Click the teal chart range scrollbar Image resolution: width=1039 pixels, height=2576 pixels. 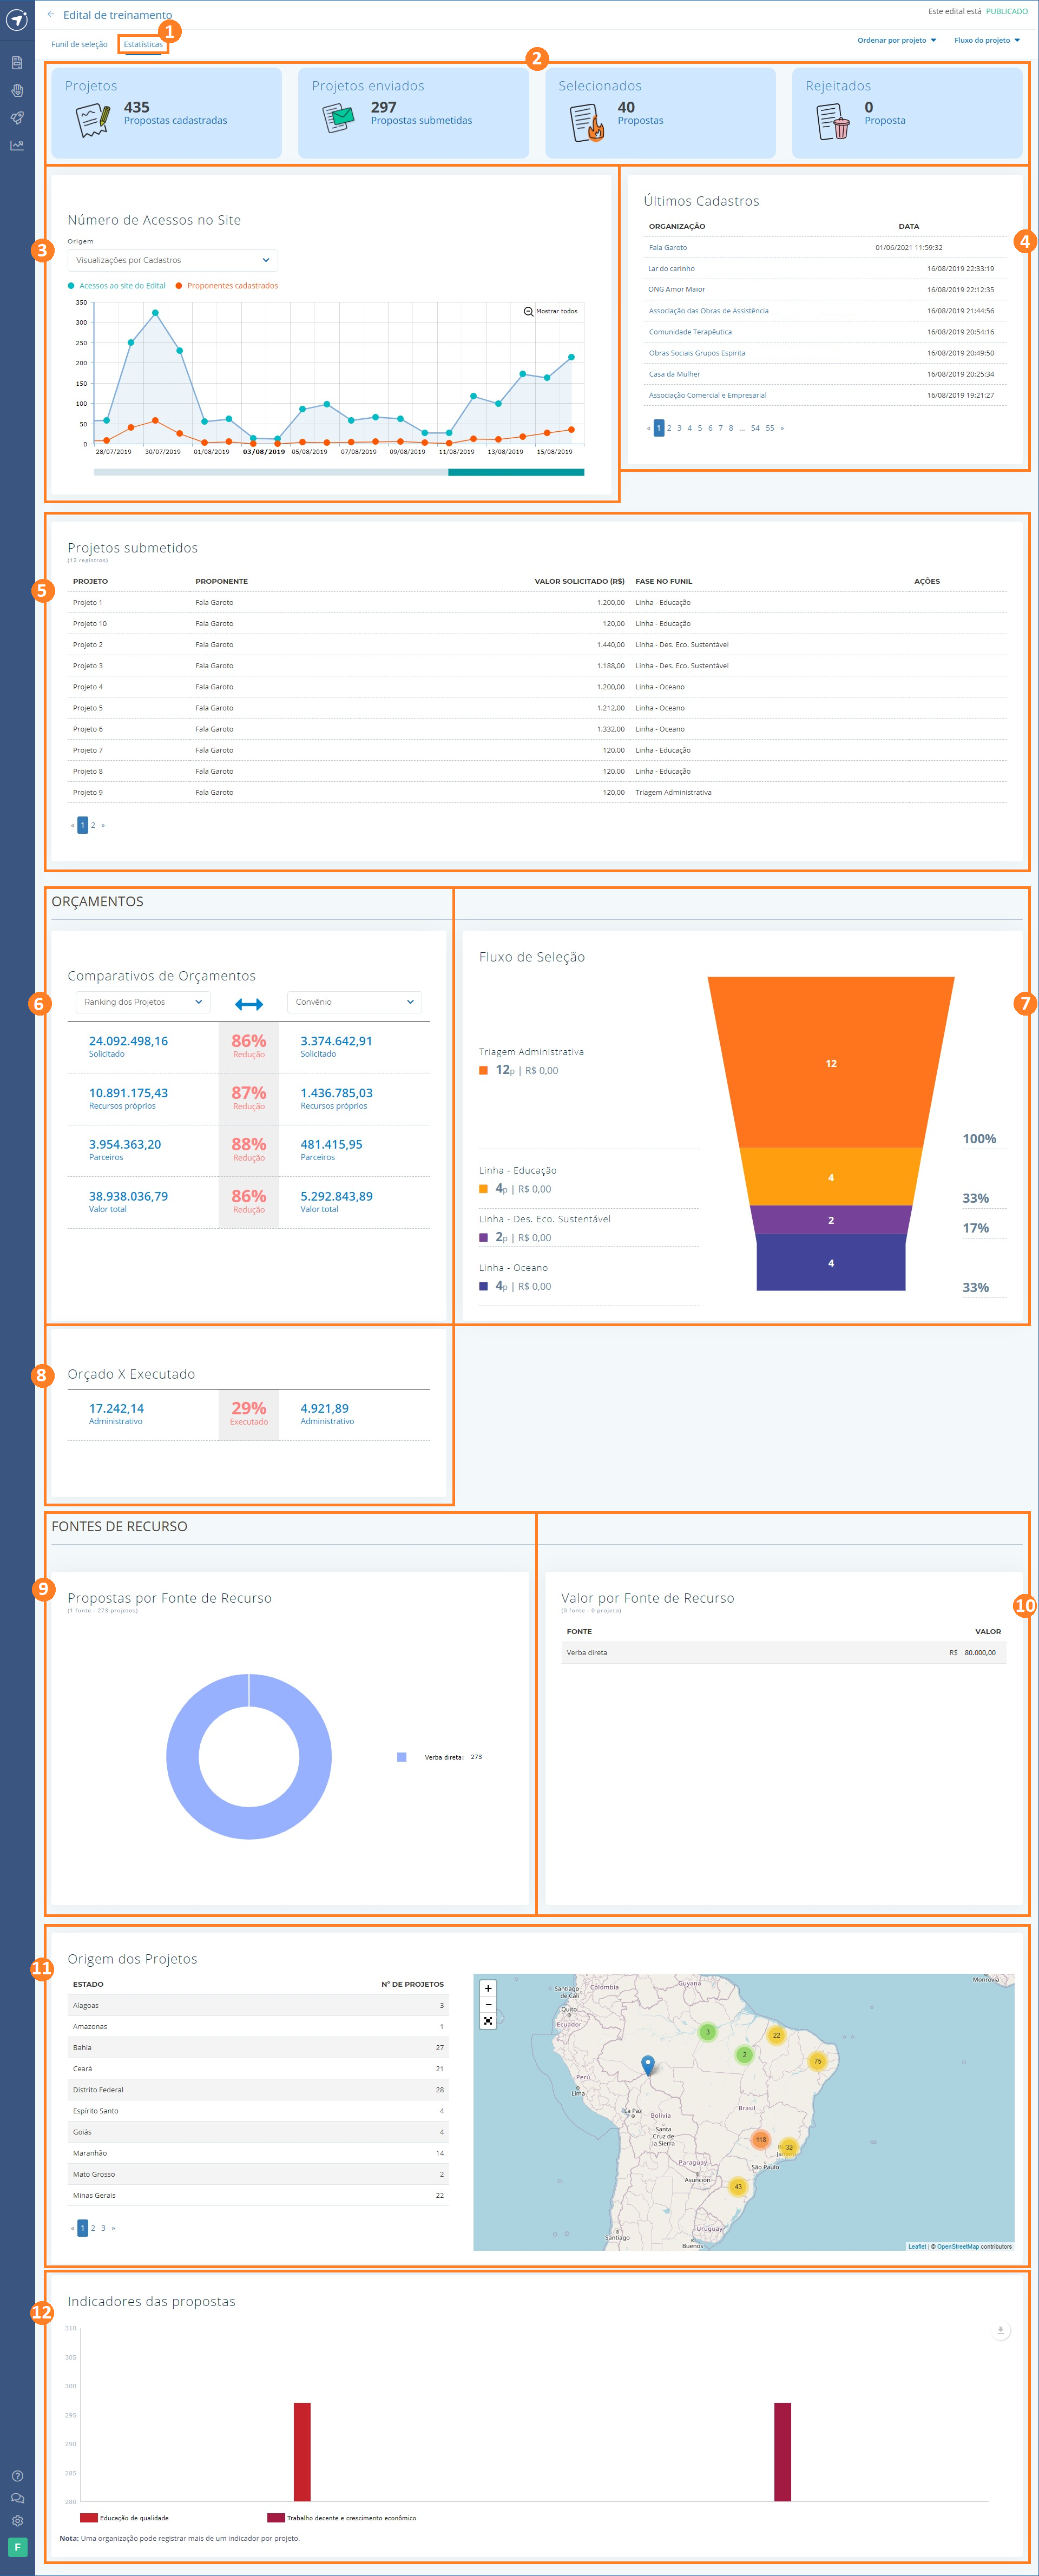coord(515,472)
